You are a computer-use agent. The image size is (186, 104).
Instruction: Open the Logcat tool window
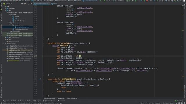37,101
